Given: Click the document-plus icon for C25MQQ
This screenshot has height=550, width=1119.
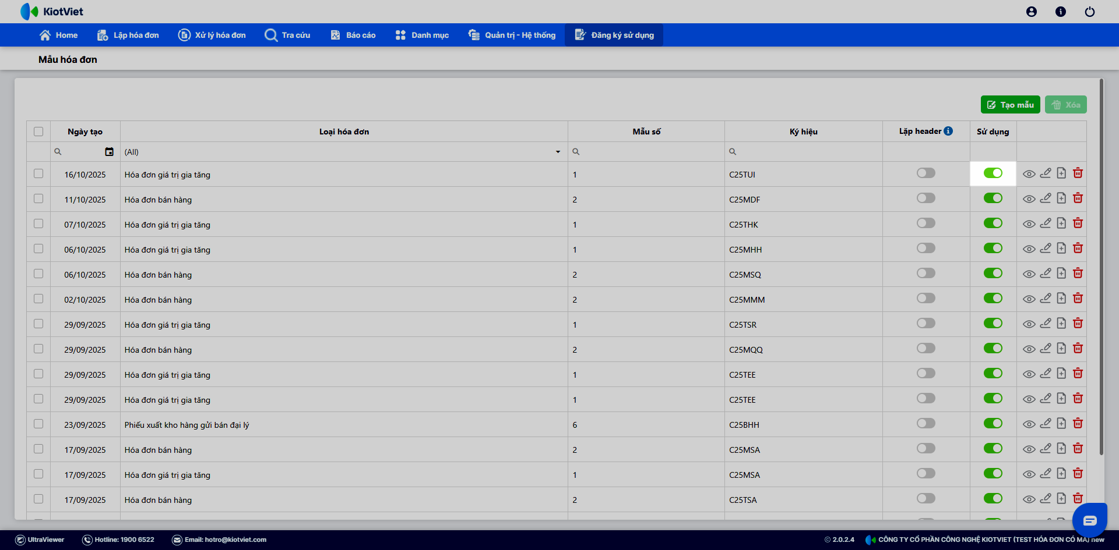Looking at the screenshot, I should point(1061,348).
